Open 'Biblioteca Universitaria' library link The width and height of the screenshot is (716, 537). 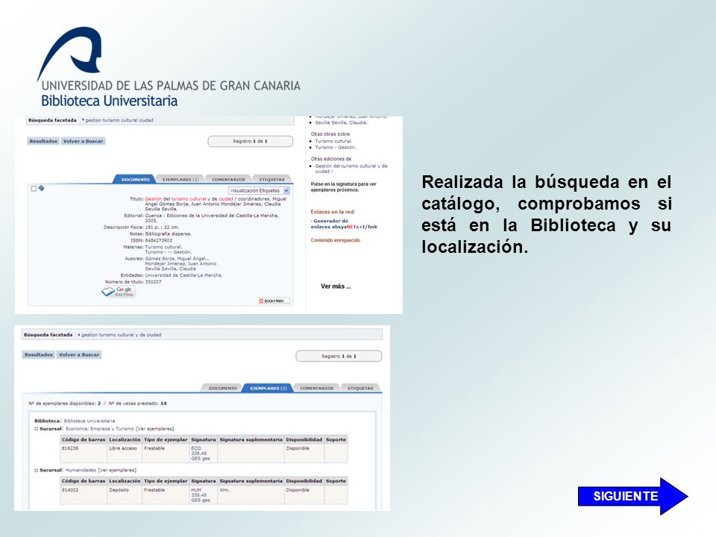(89, 421)
